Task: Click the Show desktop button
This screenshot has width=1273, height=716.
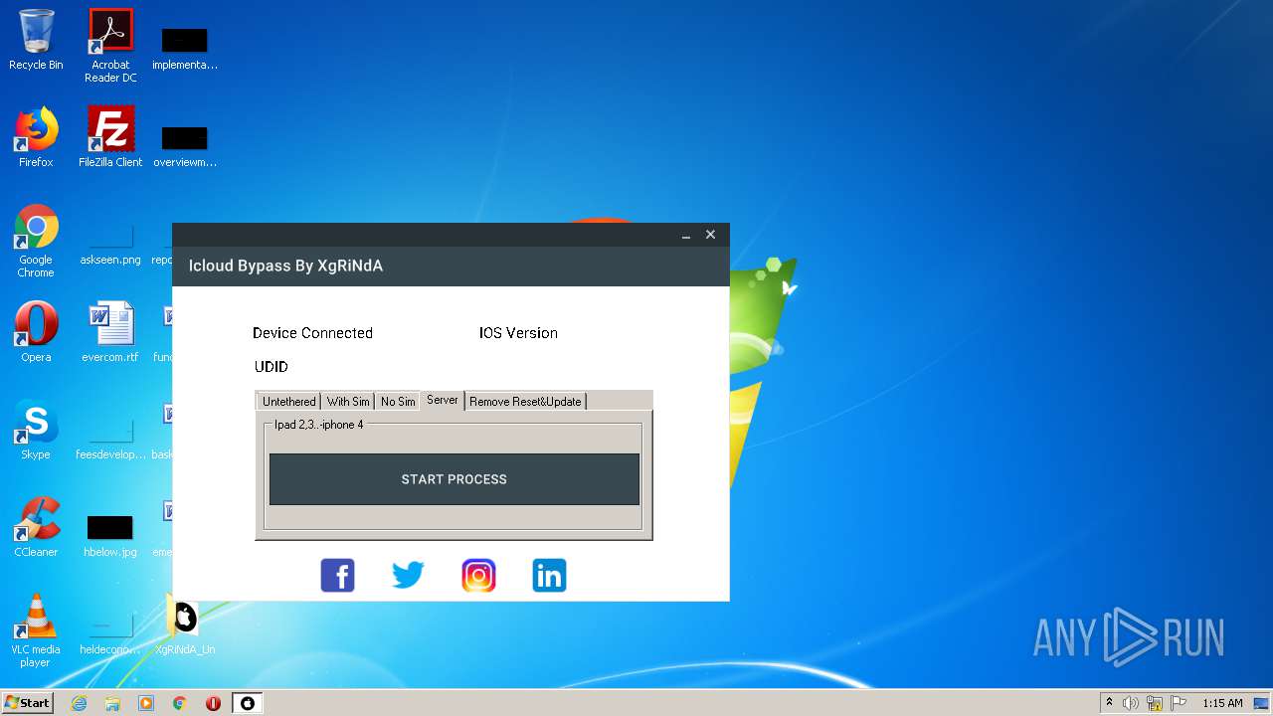Action: (x=1261, y=703)
